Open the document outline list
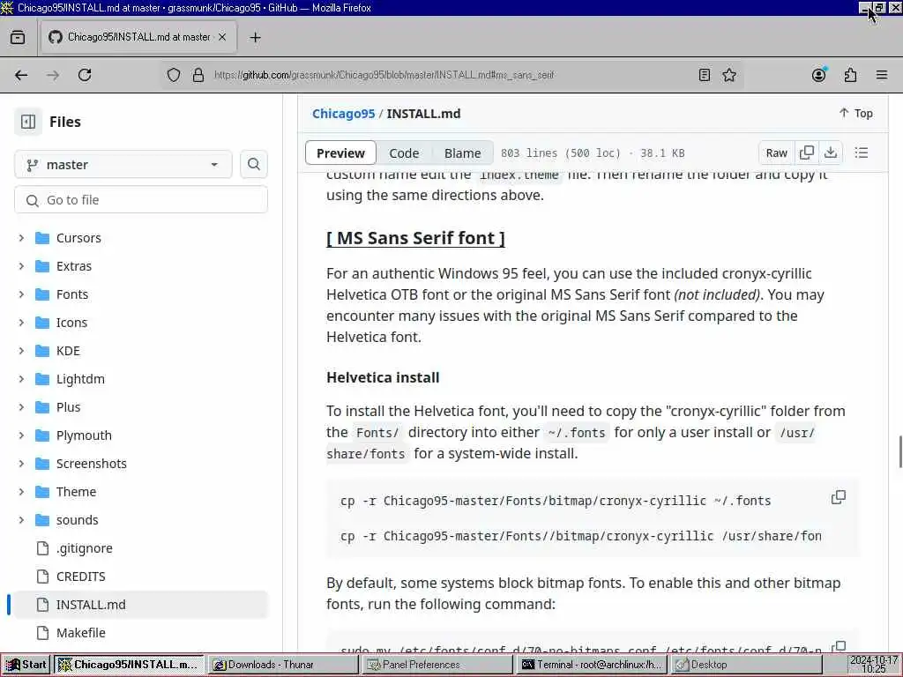 pyautogui.click(x=862, y=153)
